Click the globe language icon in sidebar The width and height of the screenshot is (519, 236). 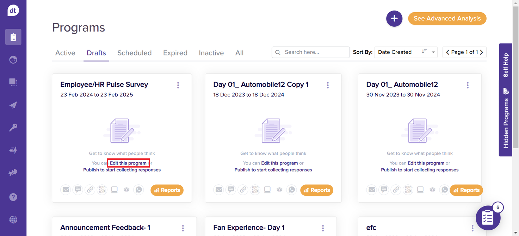click(x=13, y=220)
